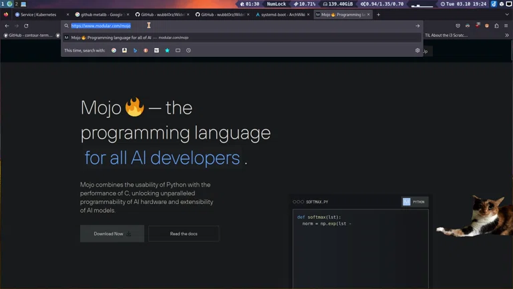This screenshot has width=513, height=289.
Task: Go back to the previous page
Action: point(7,26)
